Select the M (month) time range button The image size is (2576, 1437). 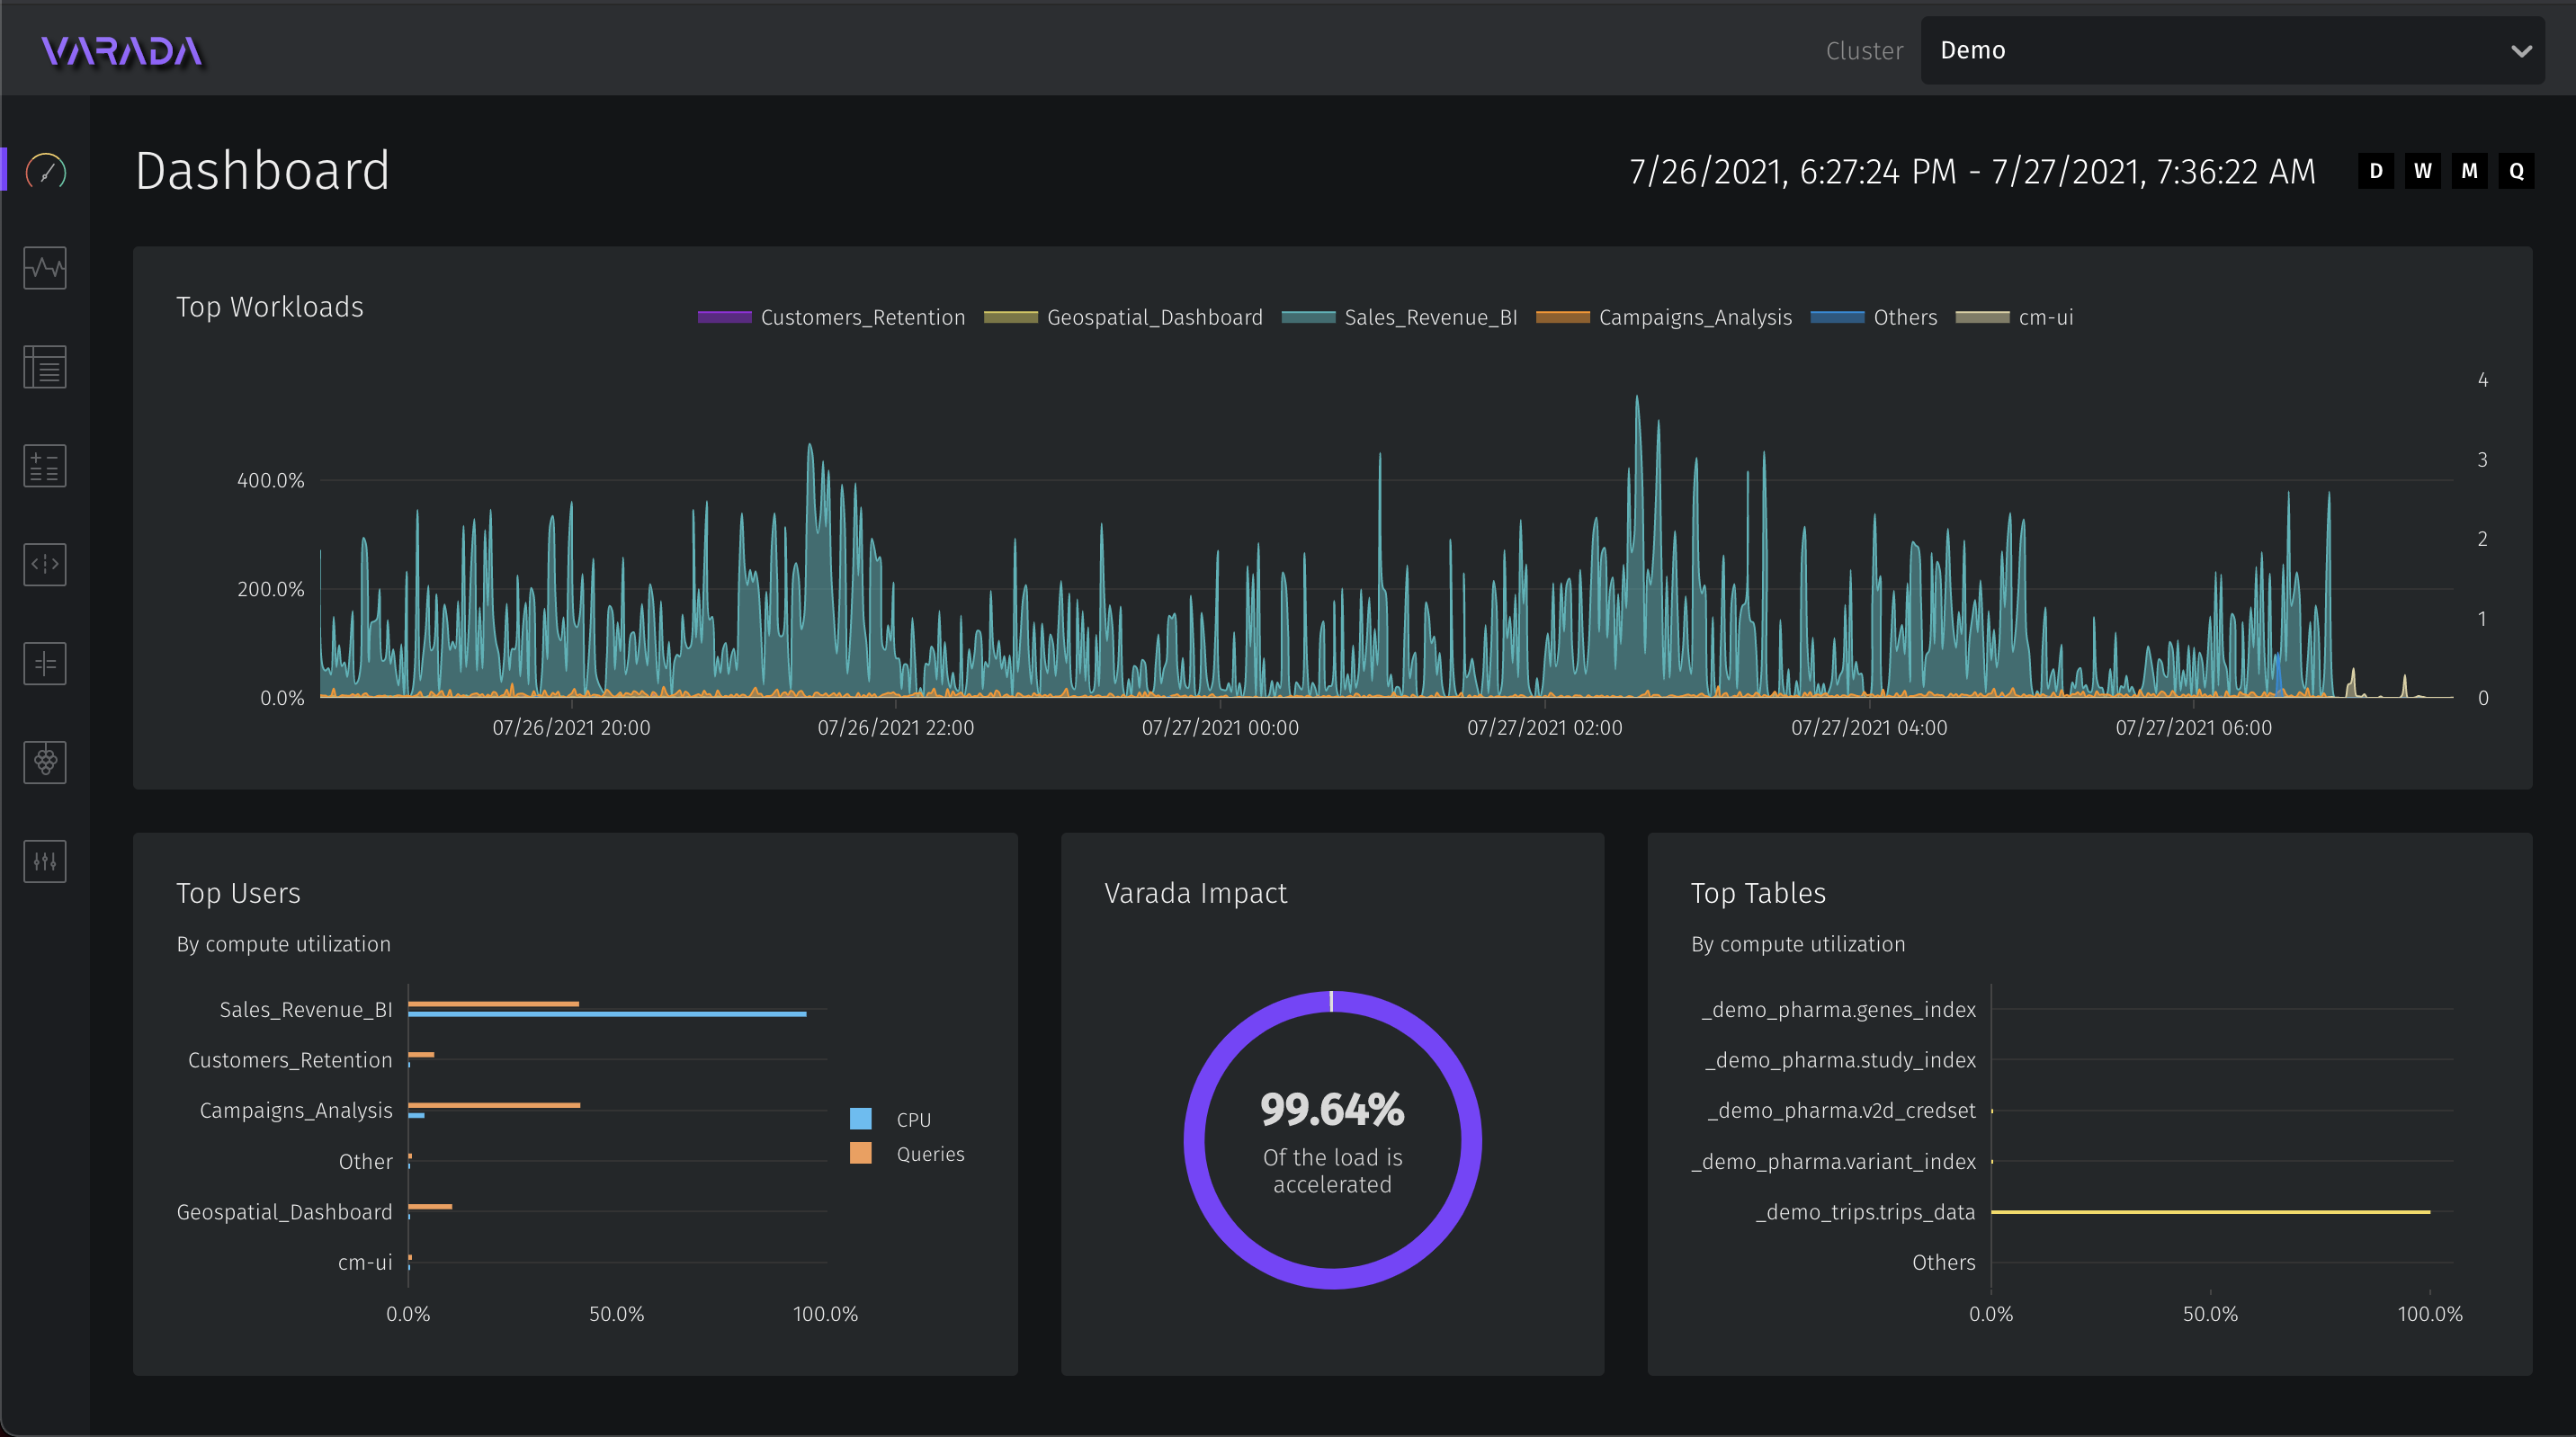click(2469, 171)
